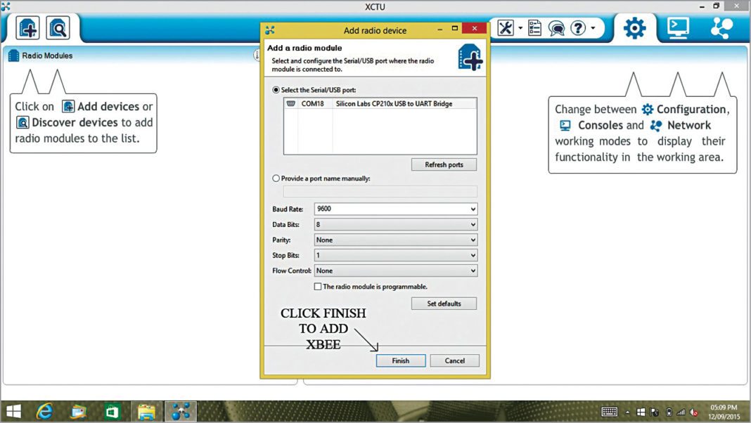Click the Discover devices toolbar icon
751x423 pixels.
[x=58, y=28]
